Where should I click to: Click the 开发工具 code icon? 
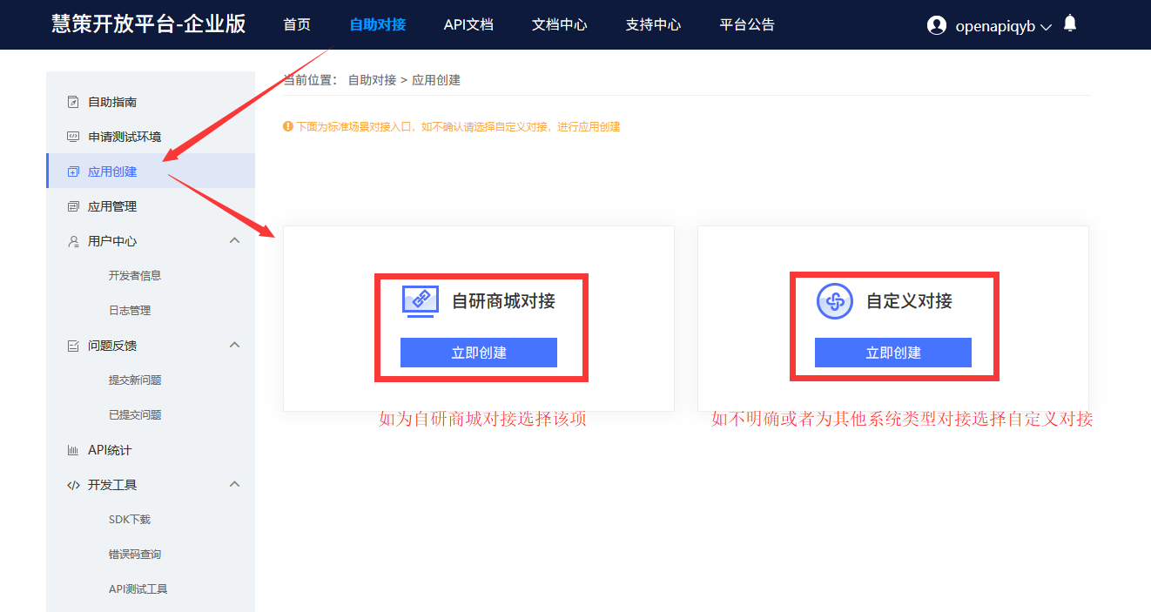(73, 485)
